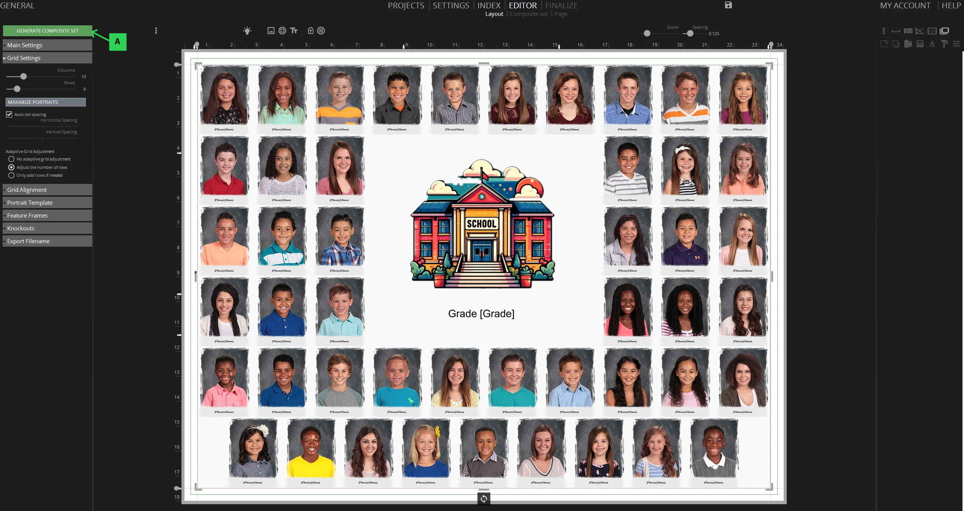
Task: Expand the Main Settings section
Action: (x=47, y=45)
